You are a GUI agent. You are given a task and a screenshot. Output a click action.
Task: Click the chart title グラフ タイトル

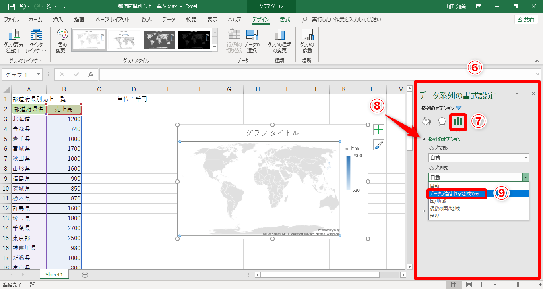pyautogui.click(x=272, y=133)
